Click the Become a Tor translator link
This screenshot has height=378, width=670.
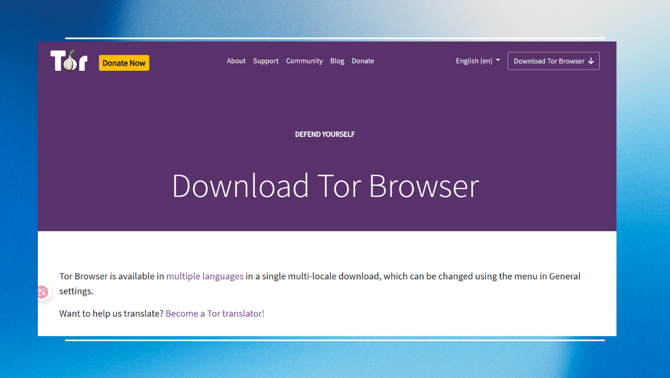coord(215,313)
